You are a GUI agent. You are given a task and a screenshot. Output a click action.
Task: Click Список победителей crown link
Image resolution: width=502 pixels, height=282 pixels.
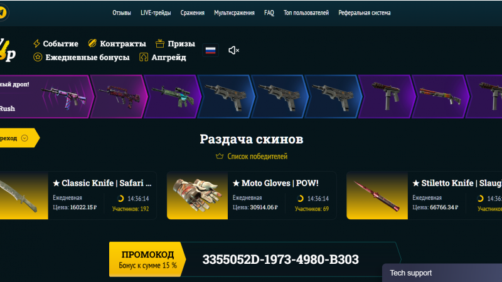click(x=252, y=156)
